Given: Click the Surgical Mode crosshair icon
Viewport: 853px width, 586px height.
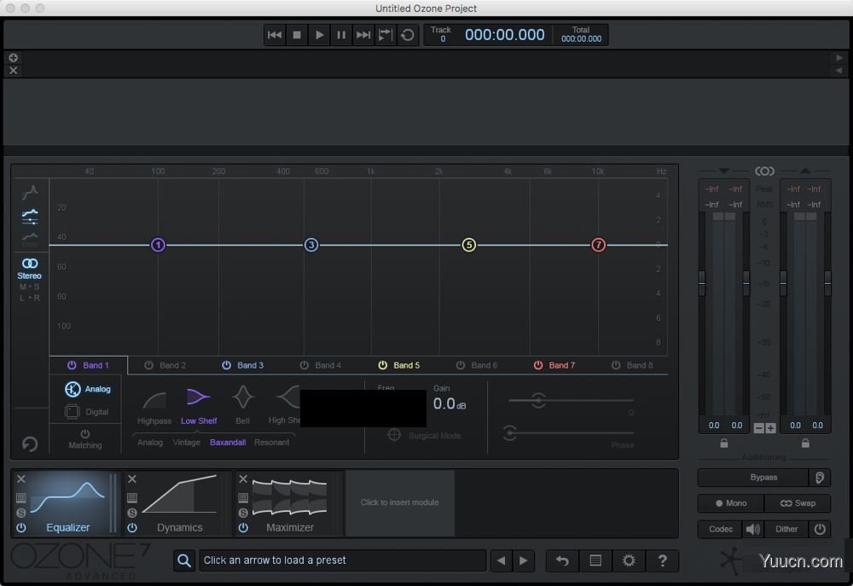Looking at the screenshot, I should pos(394,435).
